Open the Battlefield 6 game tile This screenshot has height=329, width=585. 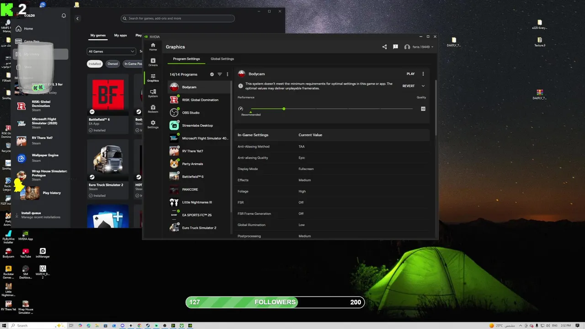[x=108, y=104]
